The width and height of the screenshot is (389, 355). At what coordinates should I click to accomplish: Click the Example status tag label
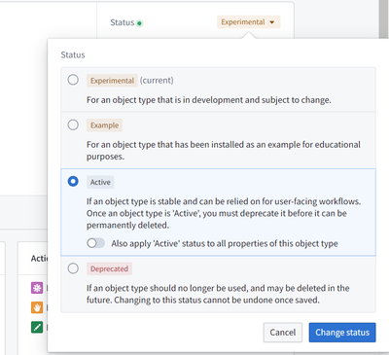coord(104,125)
